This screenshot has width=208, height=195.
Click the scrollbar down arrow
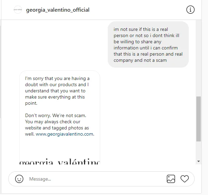point(198,161)
